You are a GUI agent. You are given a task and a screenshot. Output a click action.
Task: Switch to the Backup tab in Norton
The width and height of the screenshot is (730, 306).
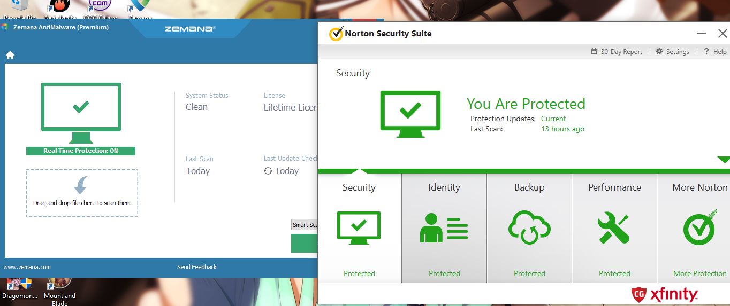click(x=529, y=228)
